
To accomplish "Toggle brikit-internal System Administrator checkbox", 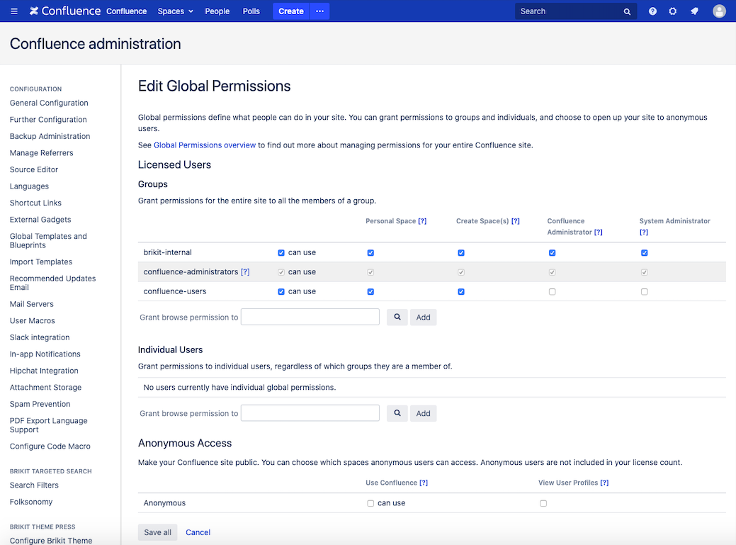I will pos(644,253).
